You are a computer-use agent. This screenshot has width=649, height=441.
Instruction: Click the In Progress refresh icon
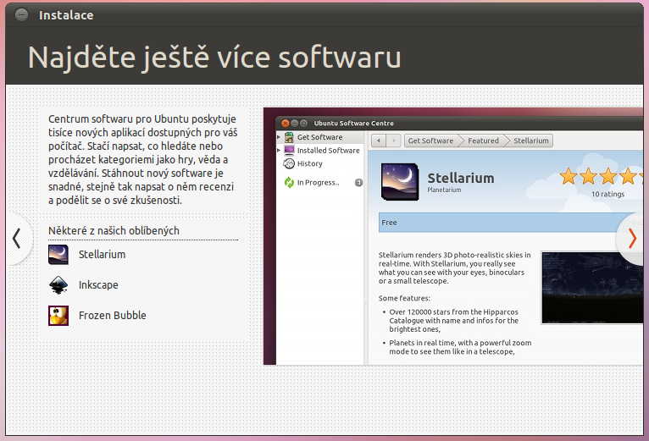(289, 183)
